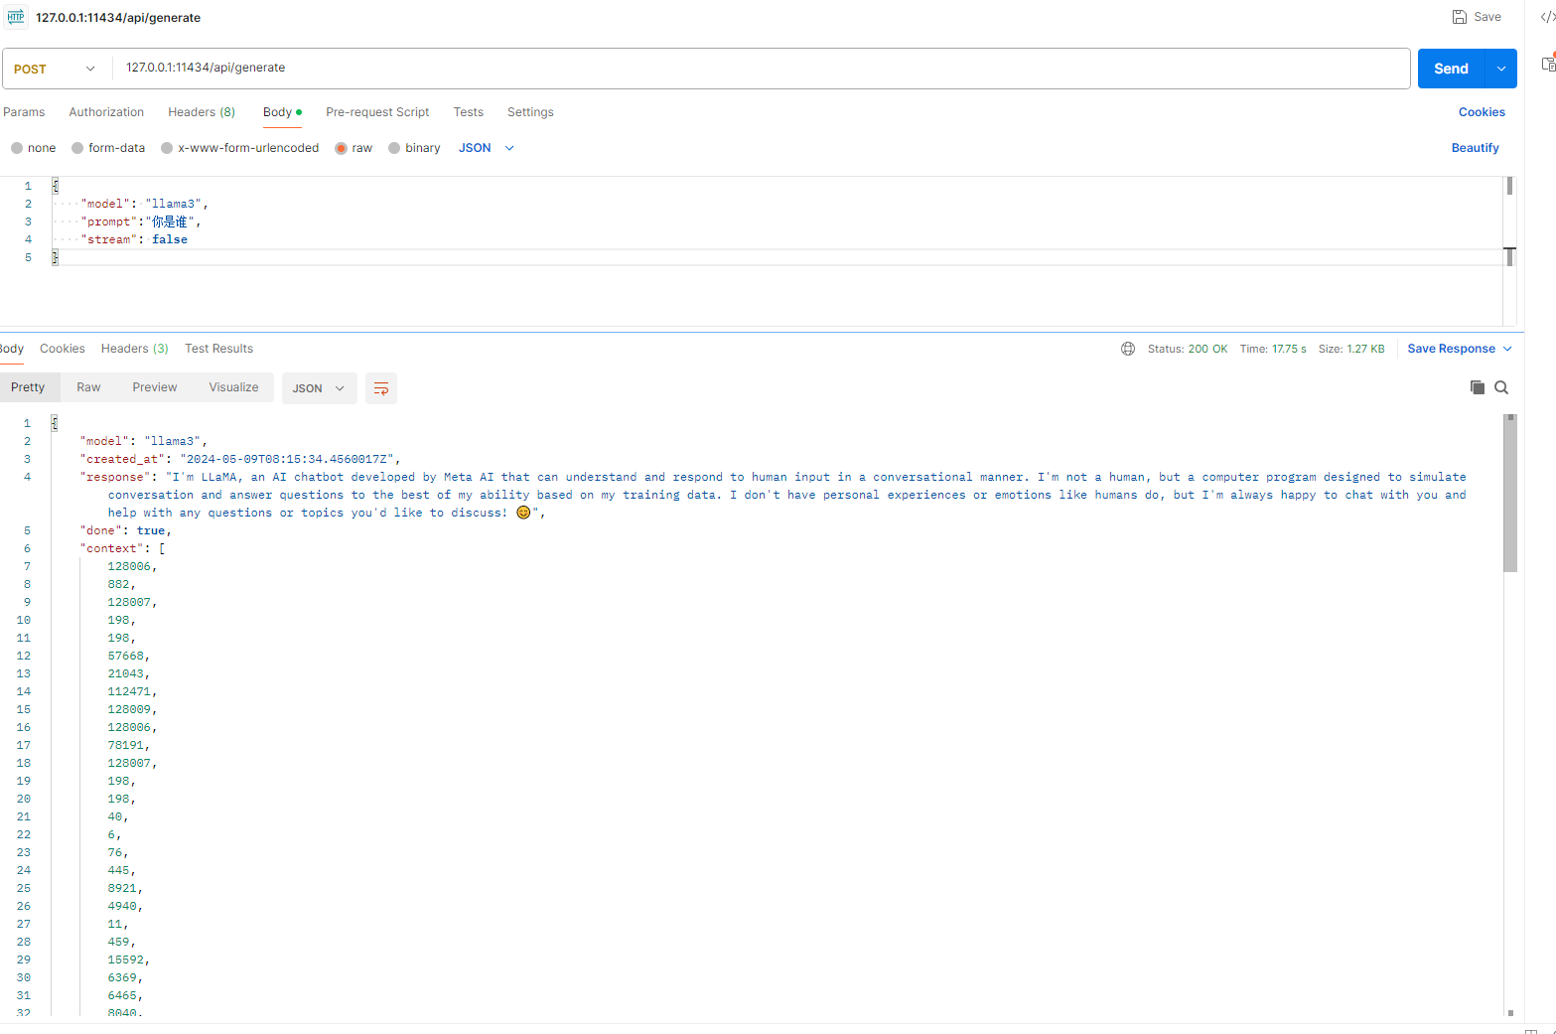Switch to the Tests tab

468,112
